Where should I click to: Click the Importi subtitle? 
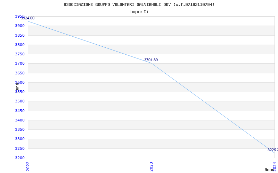point(139,12)
